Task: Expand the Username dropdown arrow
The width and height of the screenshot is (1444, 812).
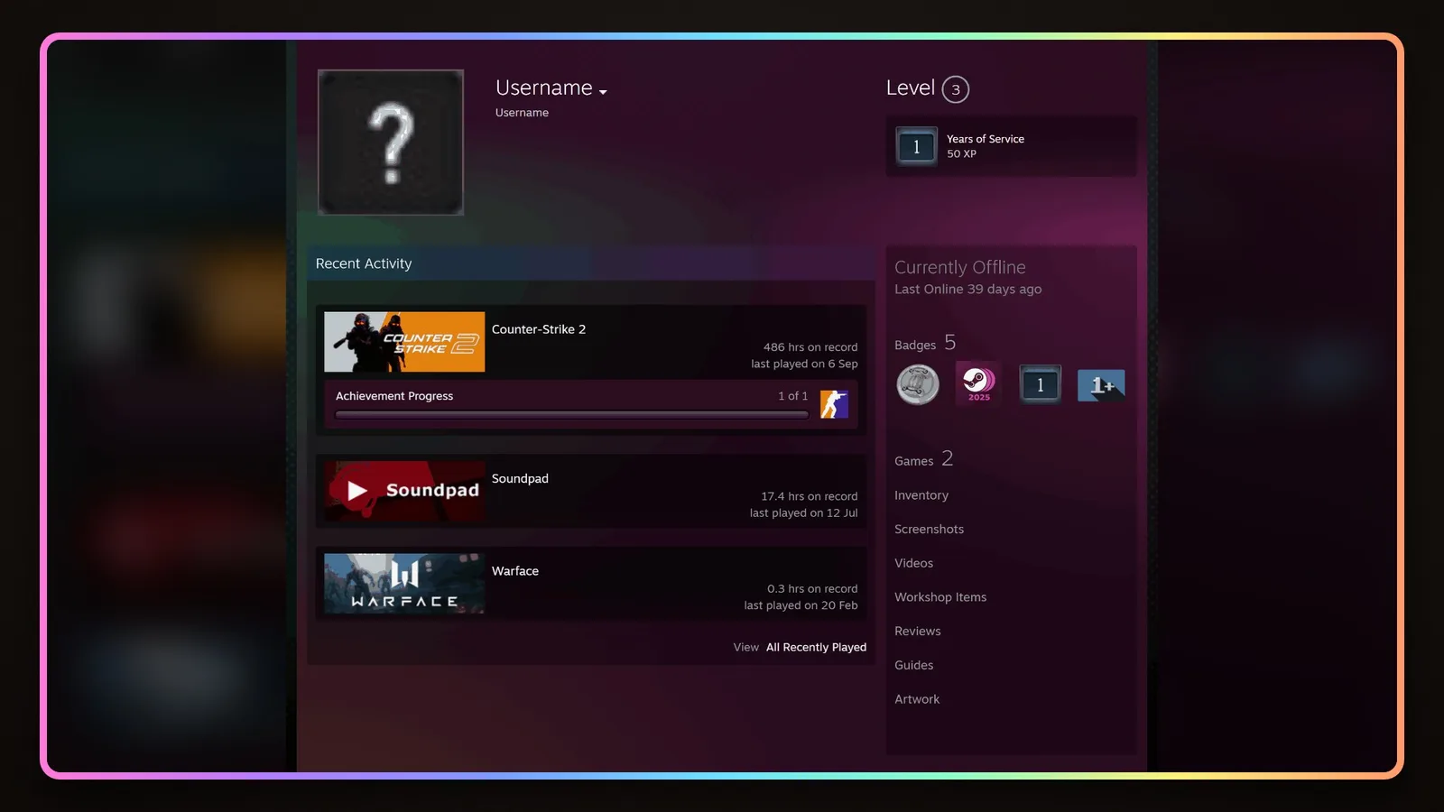Action: point(603,92)
